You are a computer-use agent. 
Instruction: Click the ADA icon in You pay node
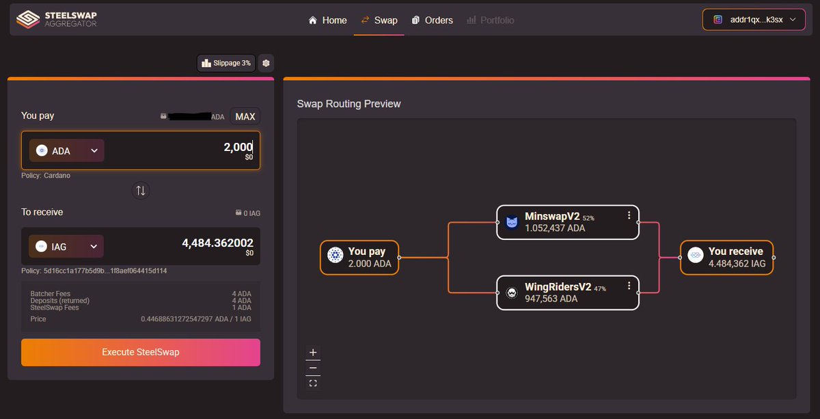(x=335, y=256)
